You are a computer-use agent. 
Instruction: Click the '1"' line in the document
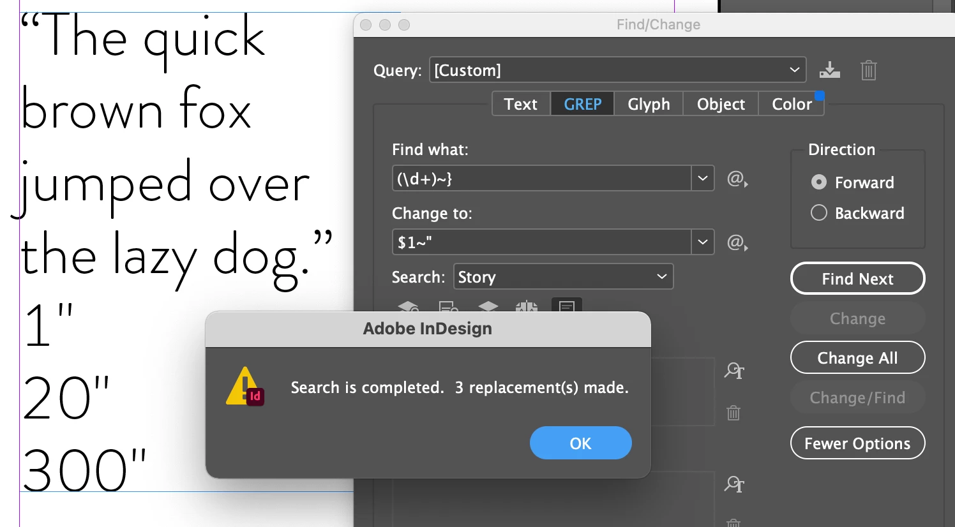[49, 324]
